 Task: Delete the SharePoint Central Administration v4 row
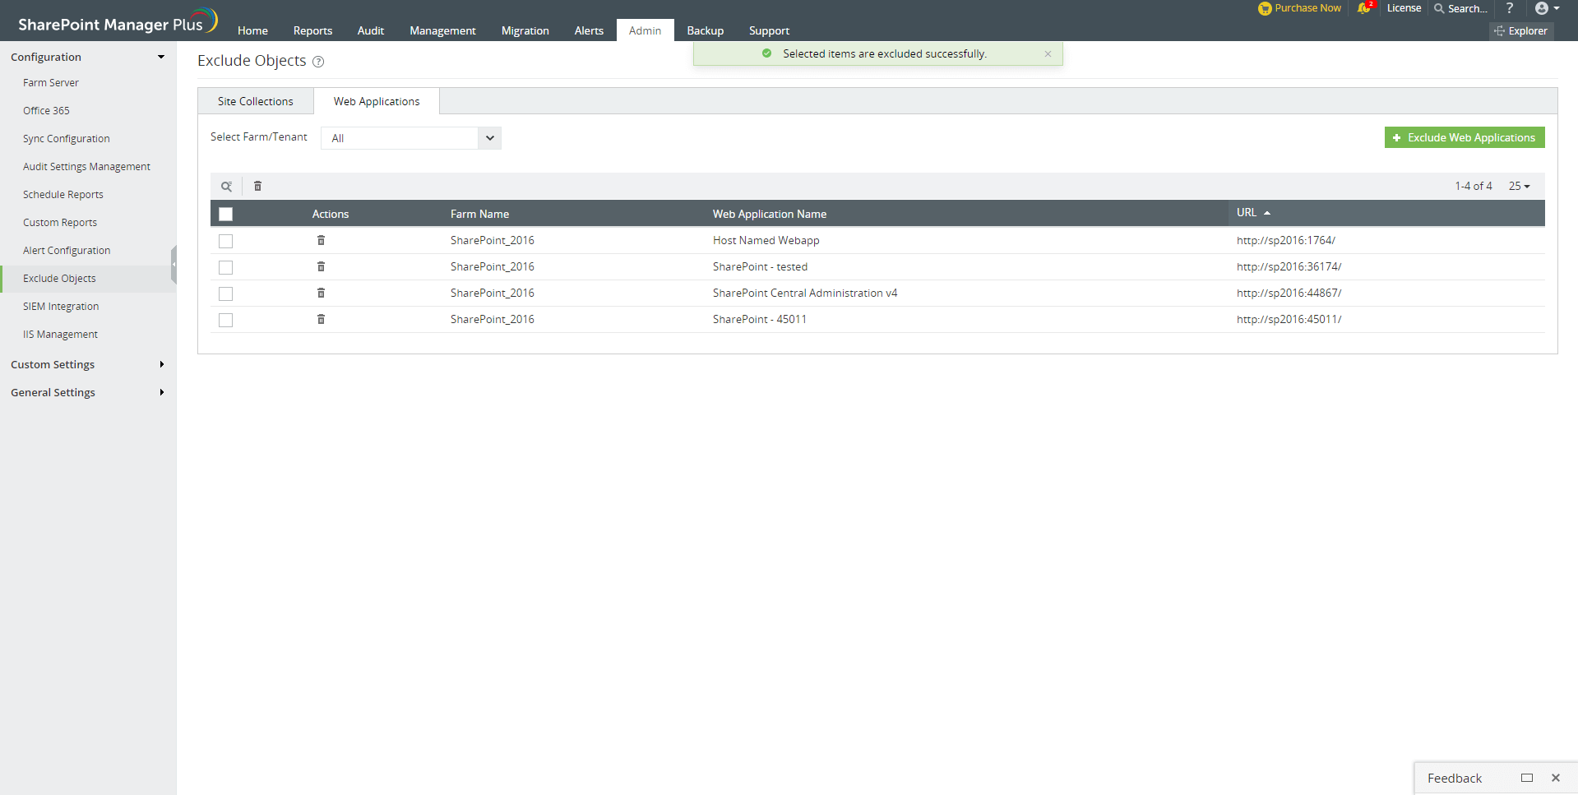(x=321, y=293)
